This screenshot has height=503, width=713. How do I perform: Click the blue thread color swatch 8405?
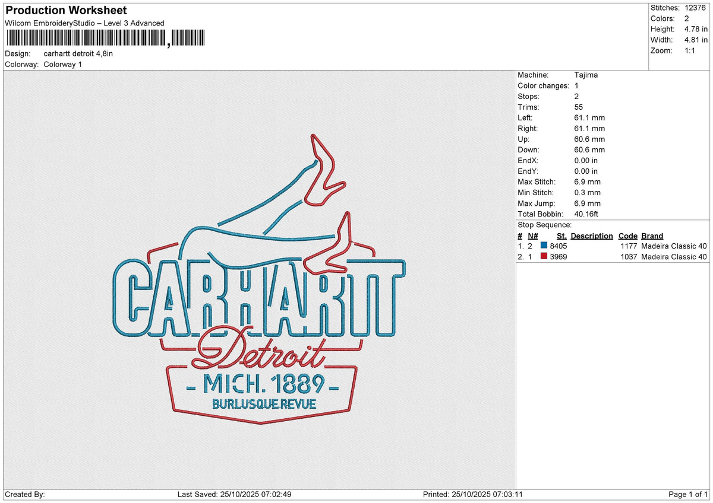(544, 246)
